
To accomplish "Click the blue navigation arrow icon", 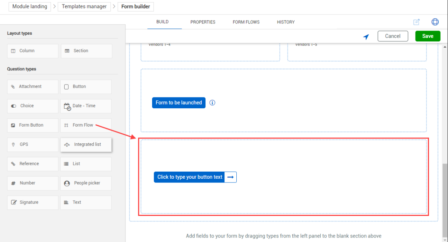I will [366, 36].
